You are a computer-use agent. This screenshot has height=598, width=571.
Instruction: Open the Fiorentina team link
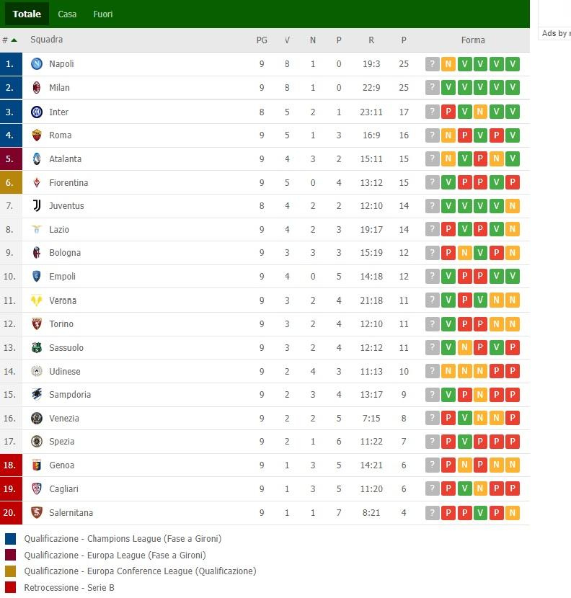[x=68, y=183]
